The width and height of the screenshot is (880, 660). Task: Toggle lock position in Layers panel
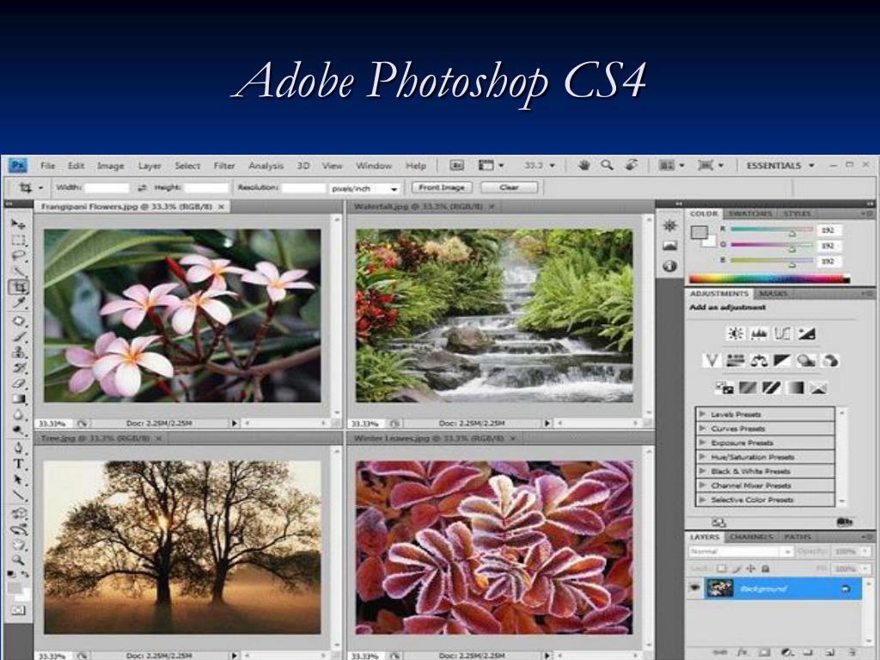[x=751, y=569]
